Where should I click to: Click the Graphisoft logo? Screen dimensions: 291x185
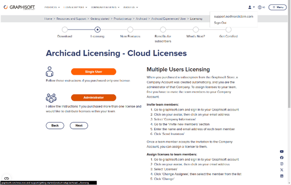(20, 7)
